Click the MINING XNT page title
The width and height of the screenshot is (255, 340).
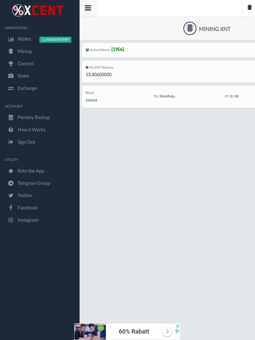pos(215,29)
